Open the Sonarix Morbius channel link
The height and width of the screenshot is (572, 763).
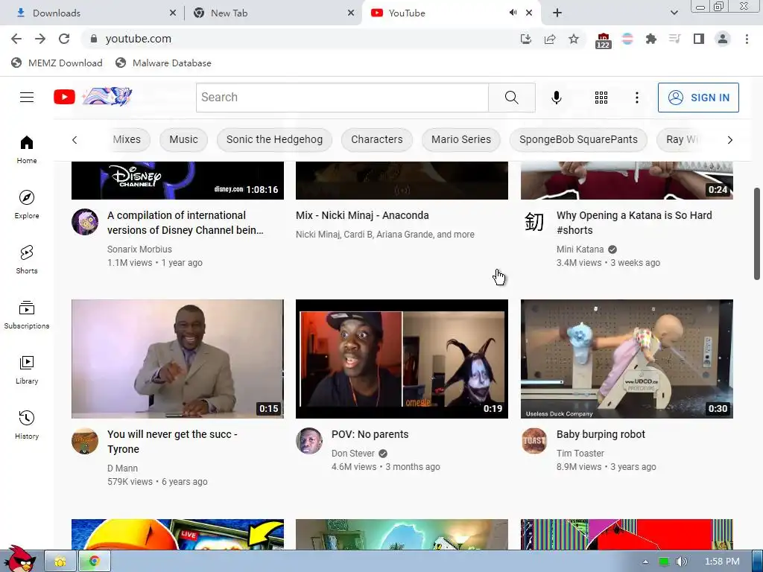tap(139, 249)
